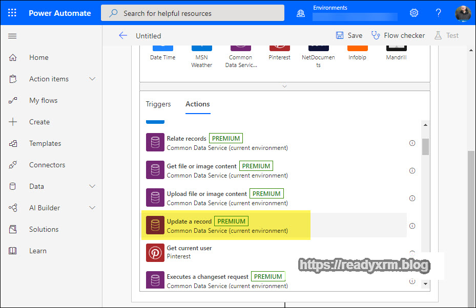The width and height of the screenshot is (476, 308).
Task: Click the info icon for Update a record
Action: [x=412, y=226]
